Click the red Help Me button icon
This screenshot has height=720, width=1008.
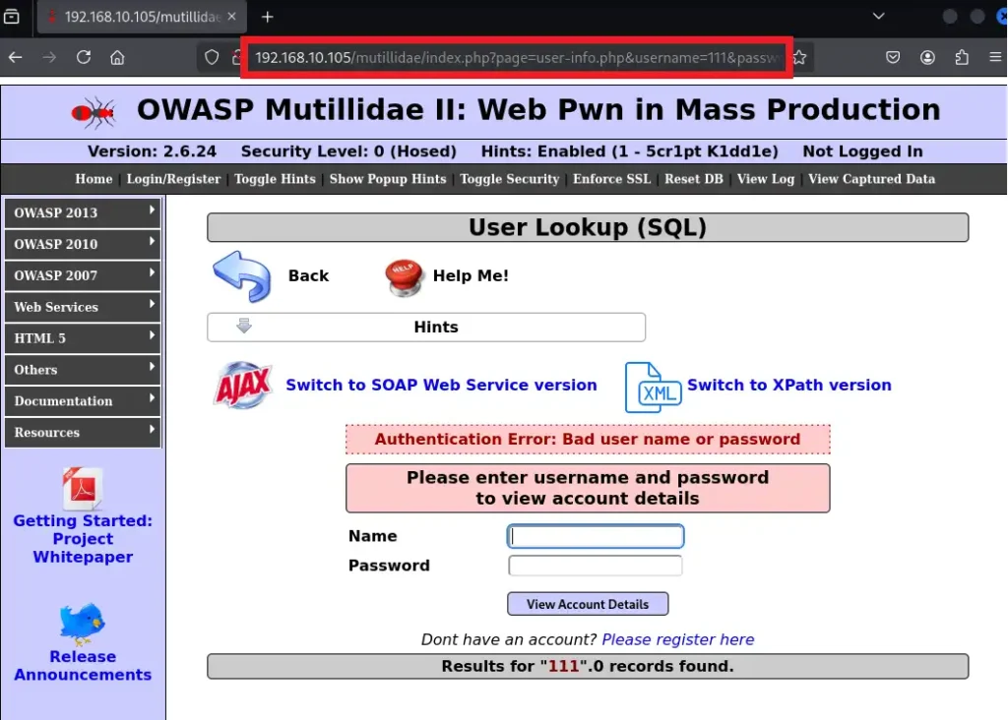coord(404,276)
